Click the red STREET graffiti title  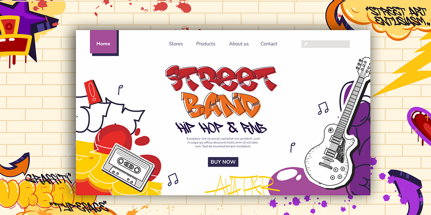click(221, 78)
